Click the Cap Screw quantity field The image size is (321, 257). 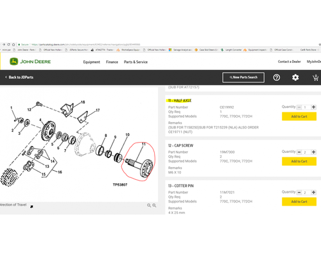click(x=306, y=152)
